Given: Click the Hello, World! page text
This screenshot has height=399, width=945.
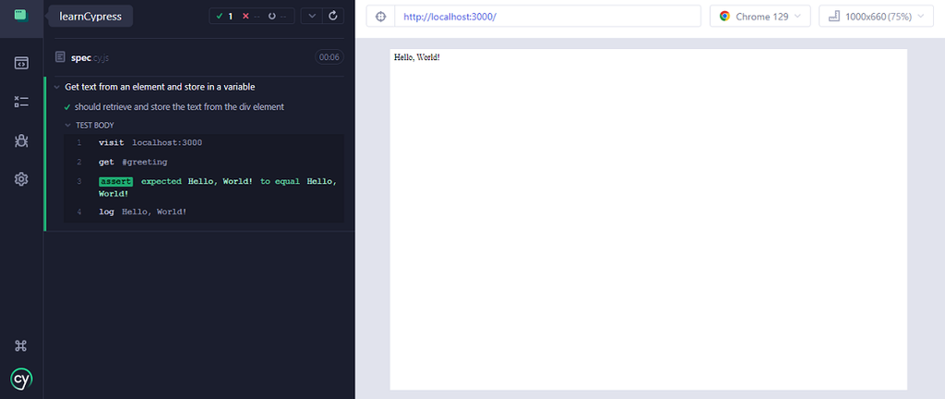Looking at the screenshot, I should (416, 57).
